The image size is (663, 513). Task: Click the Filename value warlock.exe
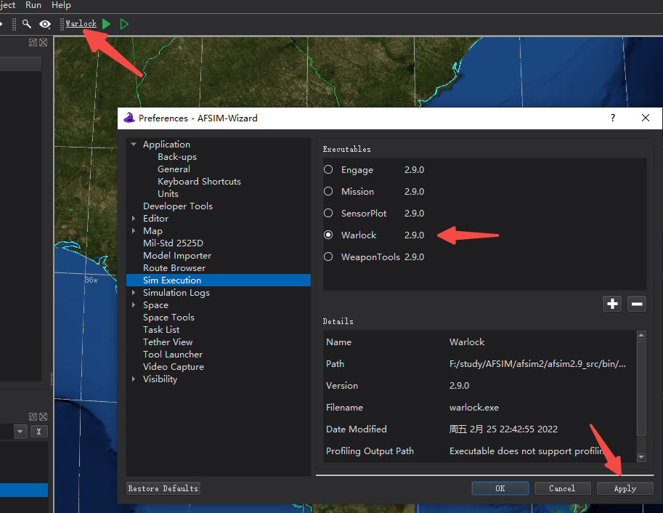coord(474,408)
